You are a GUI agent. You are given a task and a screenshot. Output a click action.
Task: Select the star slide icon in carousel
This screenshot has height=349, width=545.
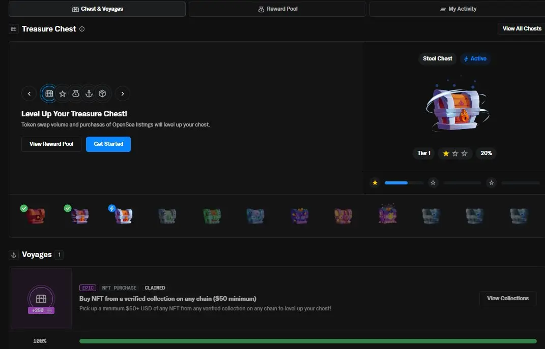pos(63,93)
